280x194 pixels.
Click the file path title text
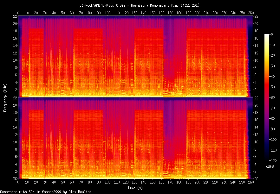140,5
